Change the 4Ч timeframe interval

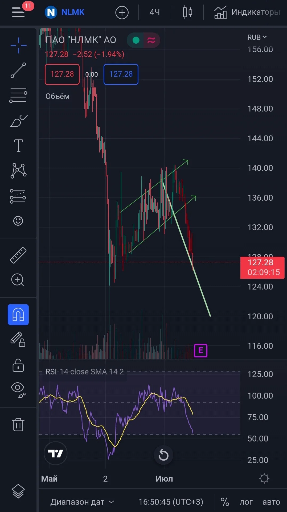tap(155, 12)
